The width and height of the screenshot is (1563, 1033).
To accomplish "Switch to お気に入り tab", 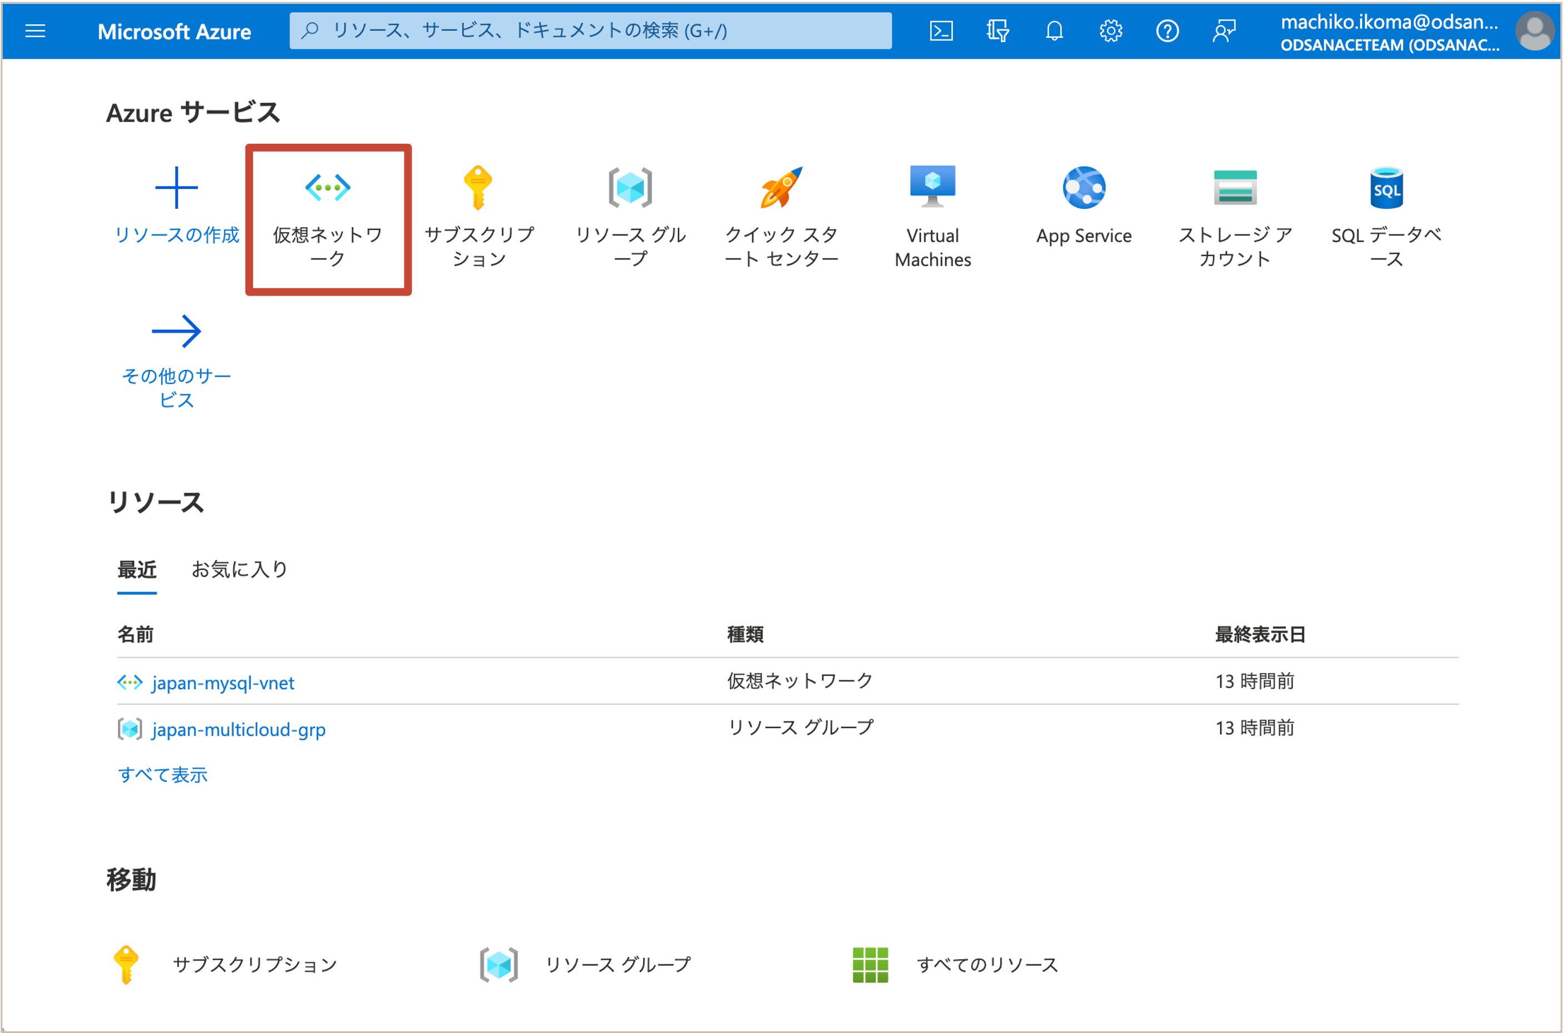I will click(x=240, y=569).
